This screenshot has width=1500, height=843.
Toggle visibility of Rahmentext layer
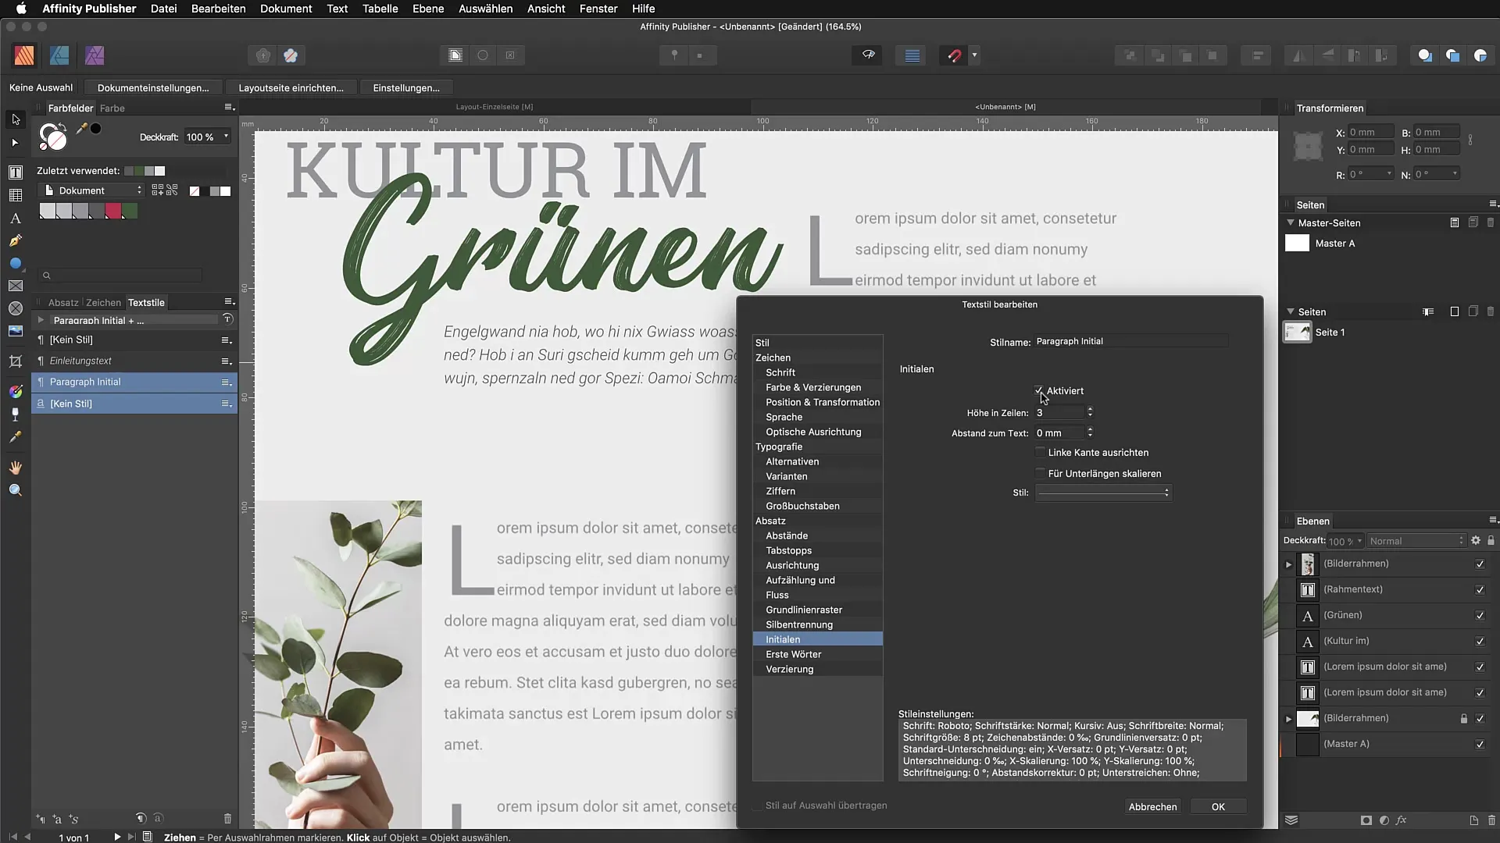[1480, 590]
